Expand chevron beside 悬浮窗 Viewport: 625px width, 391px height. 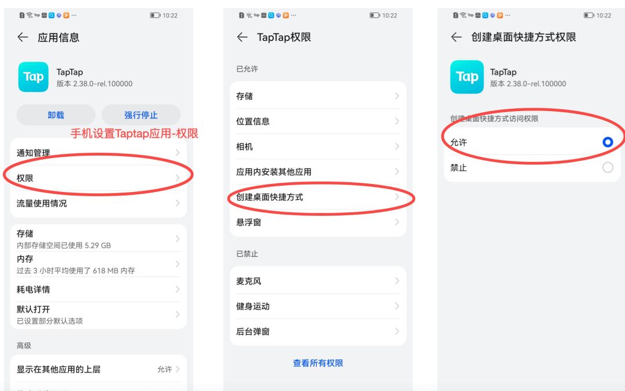click(397, 222)
